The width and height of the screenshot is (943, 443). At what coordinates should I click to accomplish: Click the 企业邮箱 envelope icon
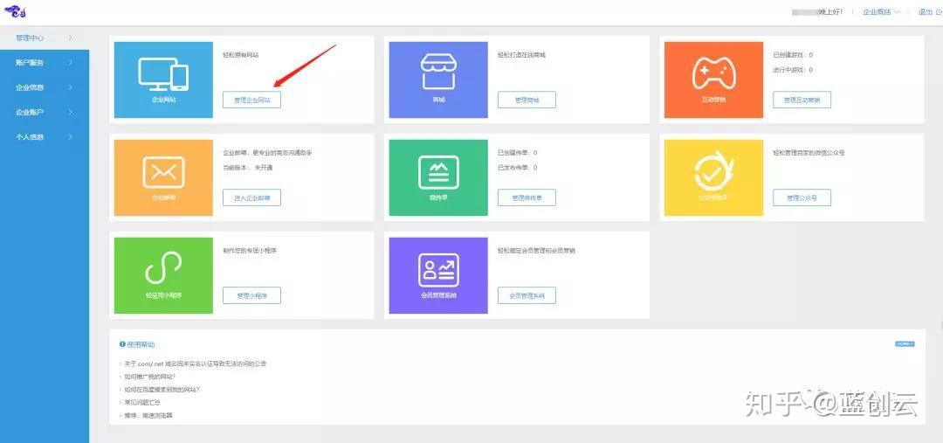(163, 172)
